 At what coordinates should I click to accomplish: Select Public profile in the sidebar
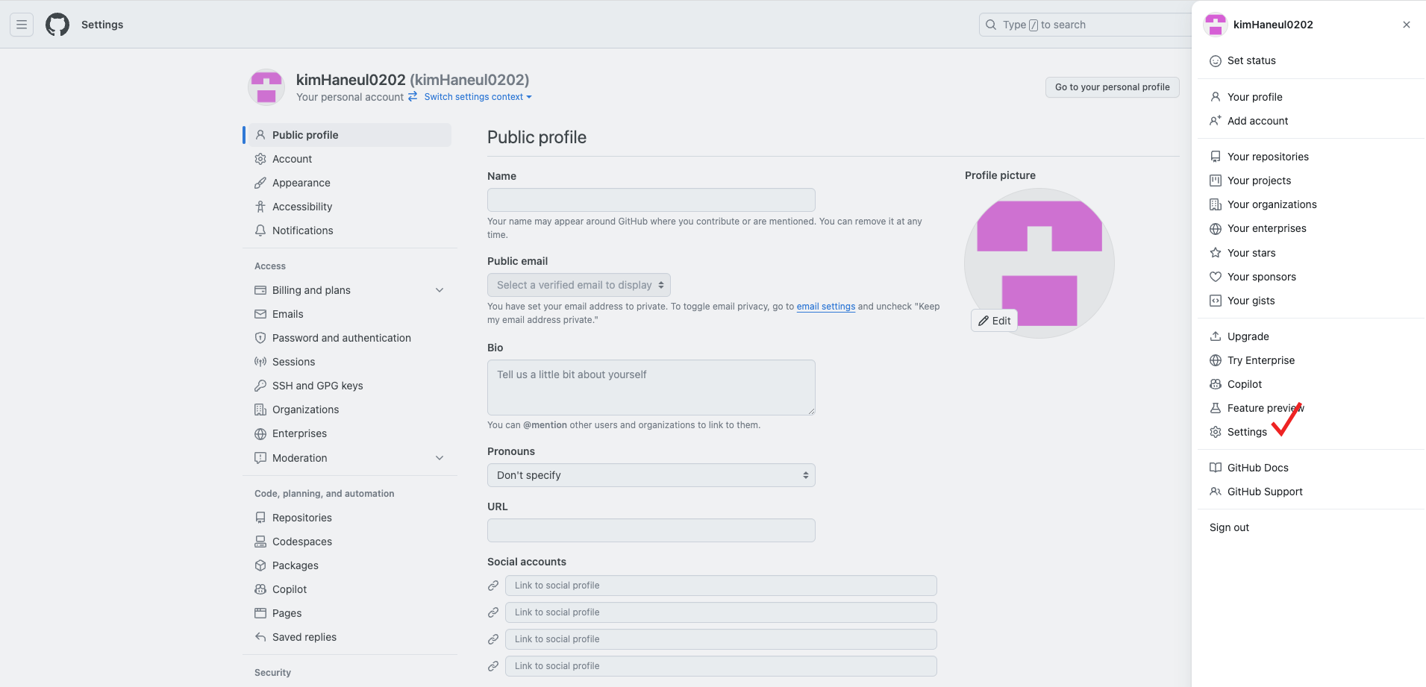350,135
